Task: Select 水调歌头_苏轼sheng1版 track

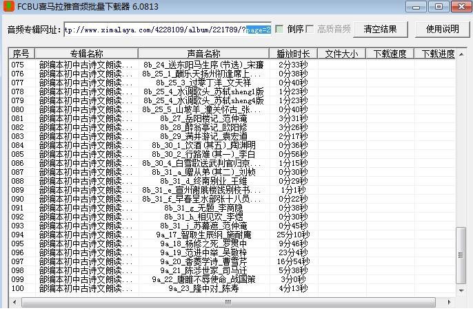Action: click(203, 91)
